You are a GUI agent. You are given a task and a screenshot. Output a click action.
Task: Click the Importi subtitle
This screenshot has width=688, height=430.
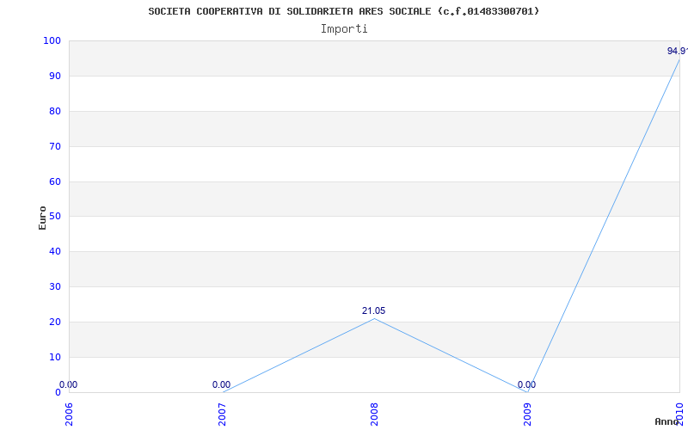(344, 29)
